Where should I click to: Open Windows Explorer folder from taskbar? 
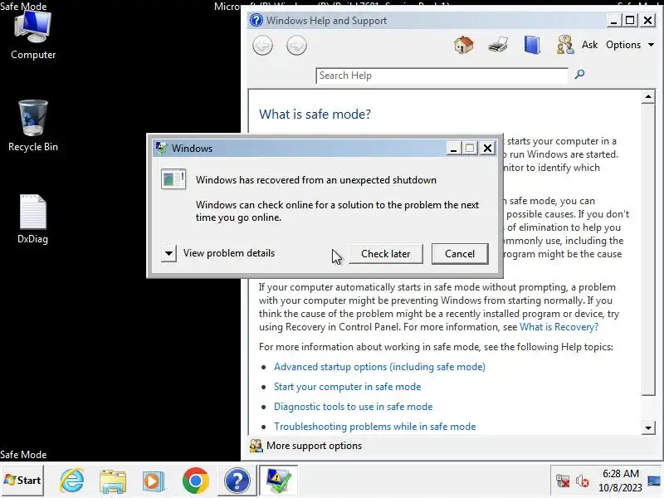pyautogui.click(x=113, y=481)
